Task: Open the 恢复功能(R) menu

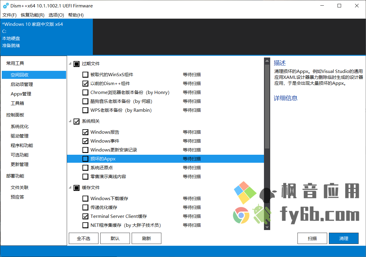Action: (x=33, y=15)
